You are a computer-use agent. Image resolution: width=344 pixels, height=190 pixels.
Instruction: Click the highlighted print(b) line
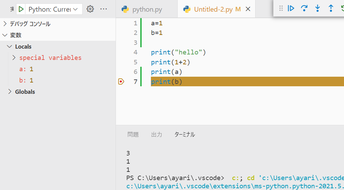247,81
